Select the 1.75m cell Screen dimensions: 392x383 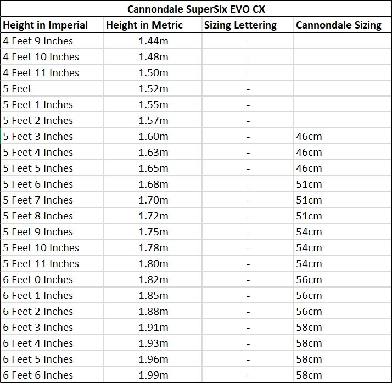point(153,232)
